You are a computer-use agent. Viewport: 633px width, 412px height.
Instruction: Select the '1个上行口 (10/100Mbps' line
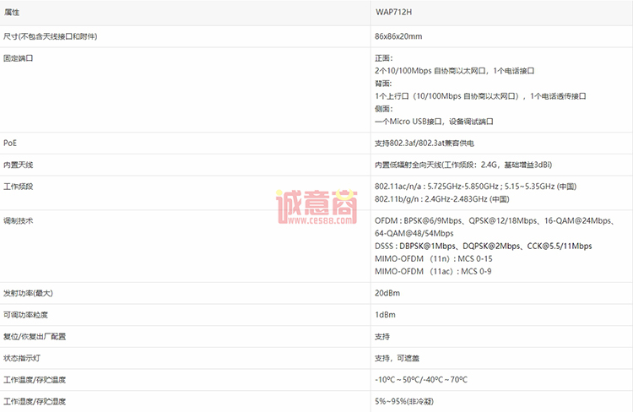480,96
